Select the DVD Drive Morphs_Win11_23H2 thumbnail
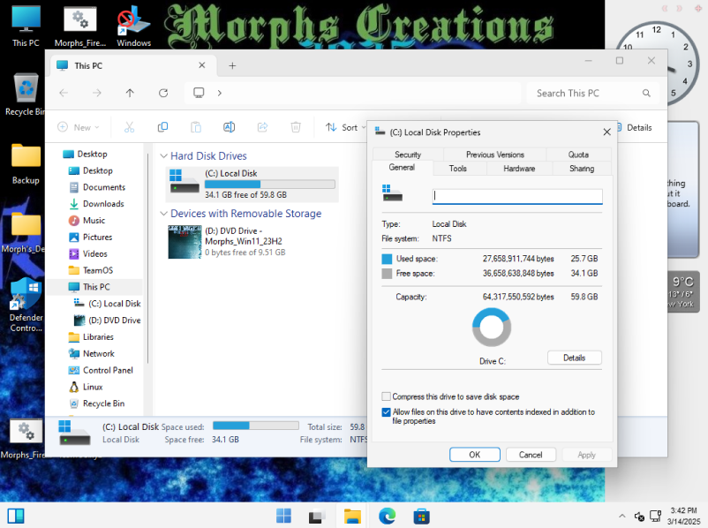Viewport: 708px width, 528px height. click(x=185, y=242)
